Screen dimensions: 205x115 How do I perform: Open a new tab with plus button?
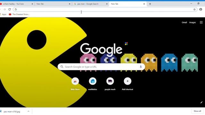(150, 4)
